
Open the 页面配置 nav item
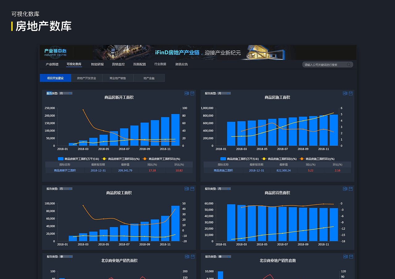click(x=139, y=64)
